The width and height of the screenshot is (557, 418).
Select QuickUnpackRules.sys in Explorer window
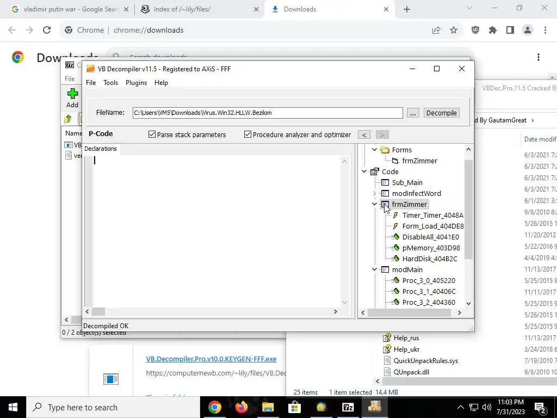point(425,360)
